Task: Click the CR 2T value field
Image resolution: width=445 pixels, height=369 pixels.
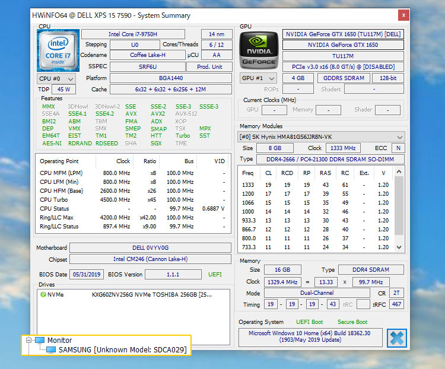Action: click(396, 293)
